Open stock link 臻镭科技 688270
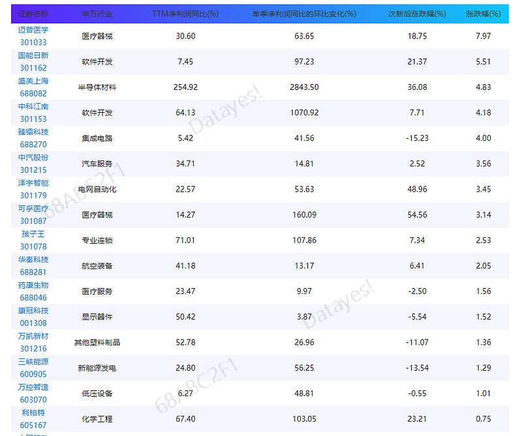Viewport: 522px width, 436px height. pos(33,138)
